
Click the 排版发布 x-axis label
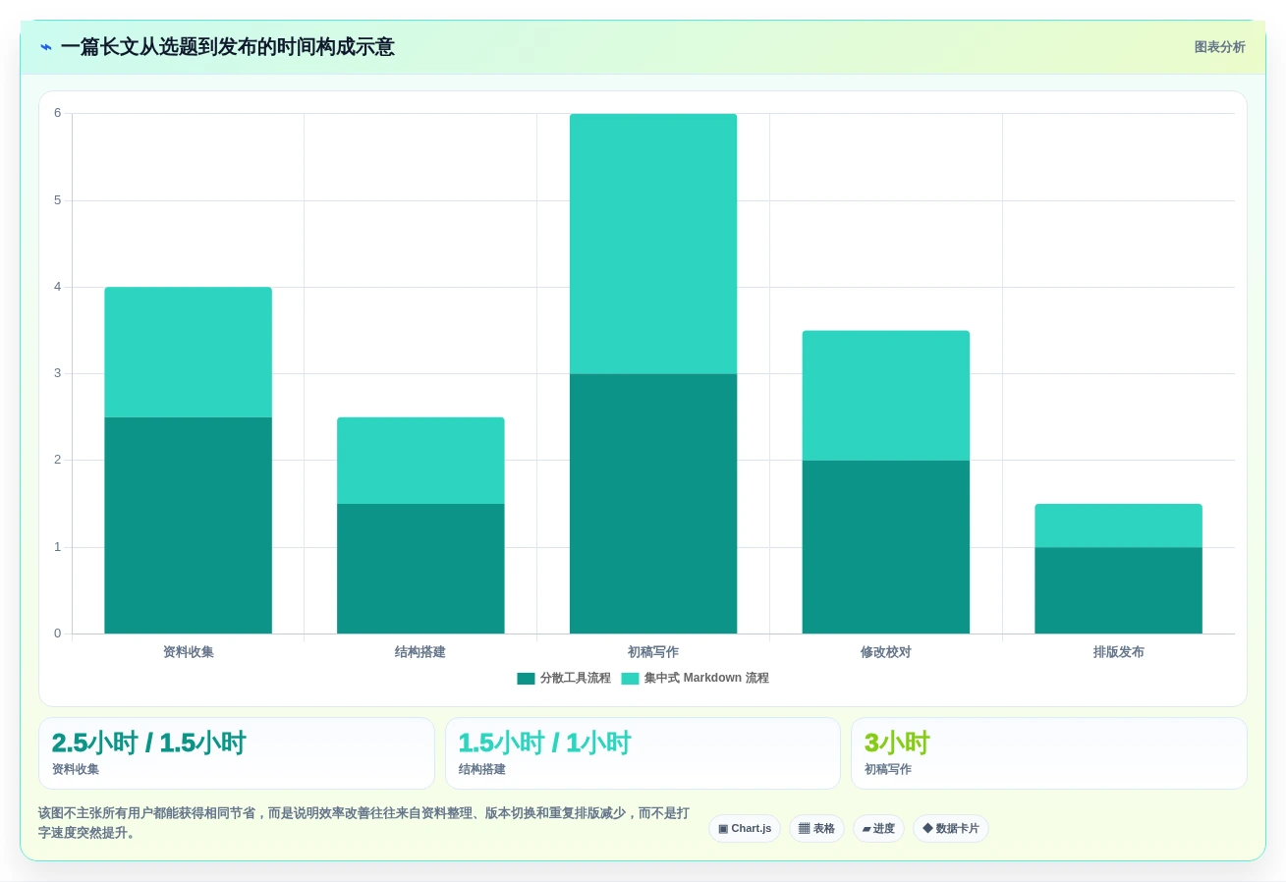coord(1118,652)
